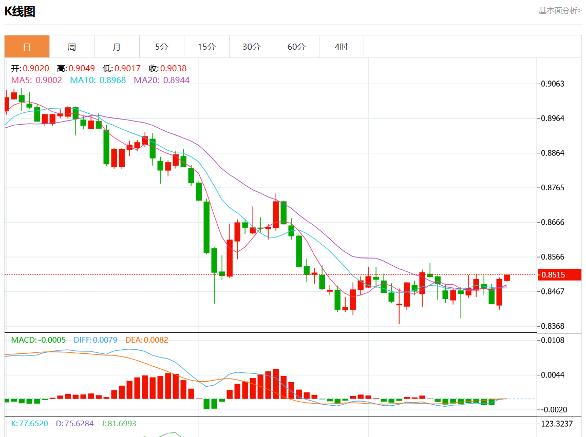
Task: Click the DEA:0.0082 readout
Action: coord(146,340)
